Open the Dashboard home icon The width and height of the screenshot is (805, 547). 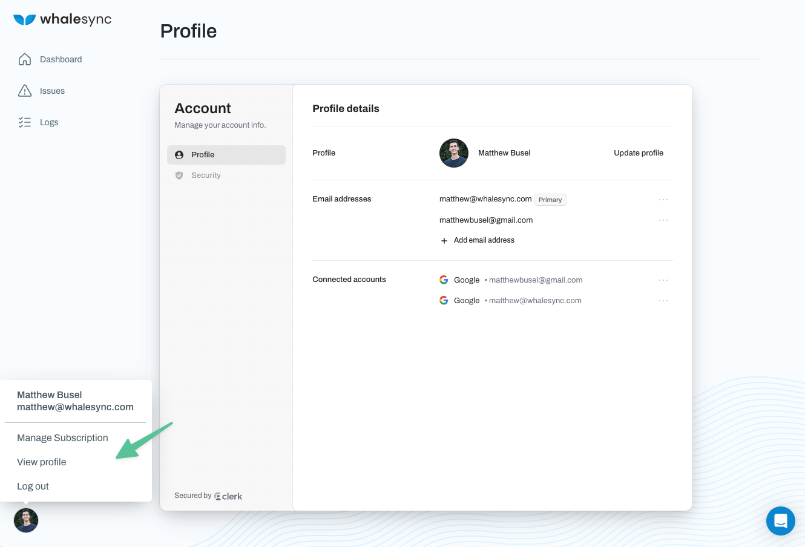pyautogui.click(x=25, y=59)
